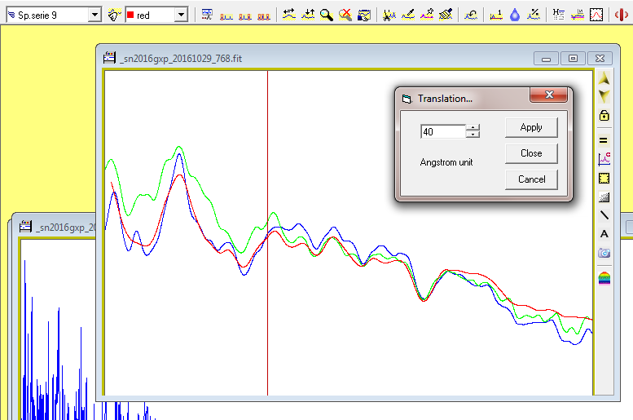Viewport: 633px width, 420px height.
Task: Click the sn2016gxp_20161029_768.fit window title icon
Action: (x=109, y=58)
